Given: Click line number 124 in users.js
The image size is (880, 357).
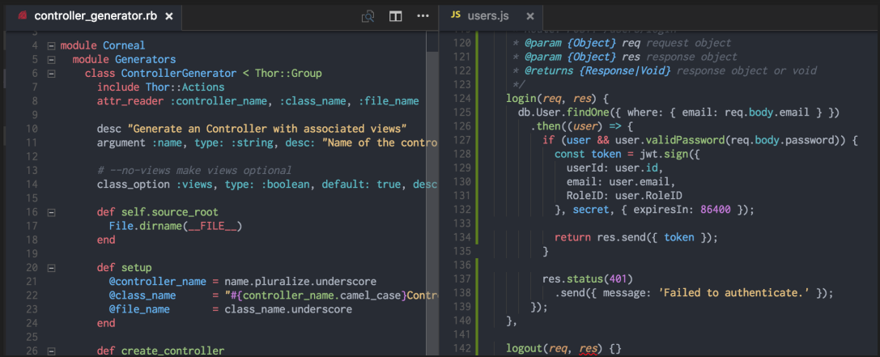Looking at the screenshot, I should (x=464, y=99).
